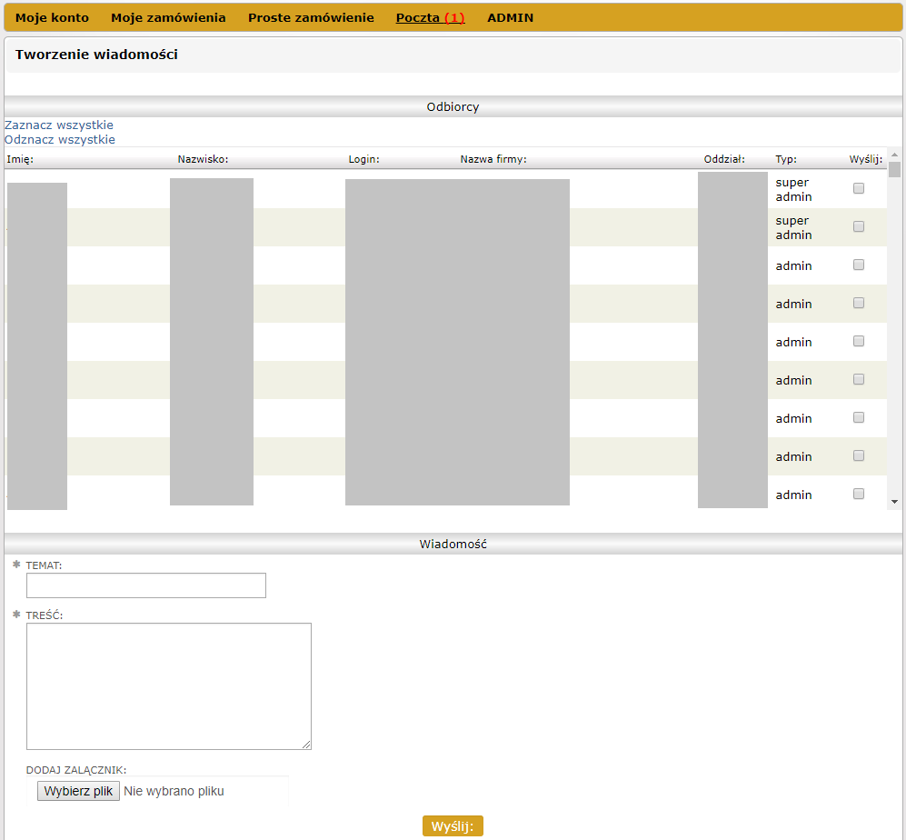Enable the last visible admin row checkbox

tap(859, 495)
